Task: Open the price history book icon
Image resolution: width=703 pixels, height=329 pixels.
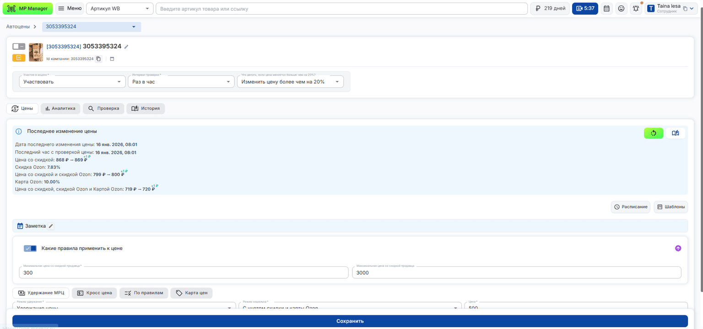Action: (676, 133)
